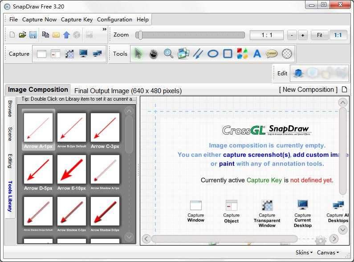Open file with the folder icon
This screenshot has width=354, height=262.
22,35
